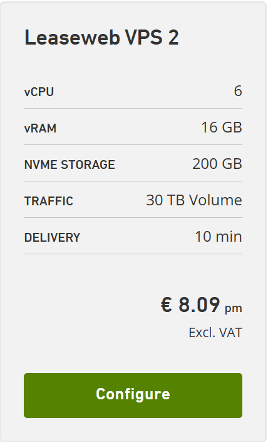The height and width of the screenshot is (442, 268).
Task: Click the pm per-month suffix
Action: (x=234, y=308)
